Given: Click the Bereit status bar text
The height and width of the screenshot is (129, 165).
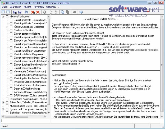Looking at the screenshot, I should [x=5, y=126].
